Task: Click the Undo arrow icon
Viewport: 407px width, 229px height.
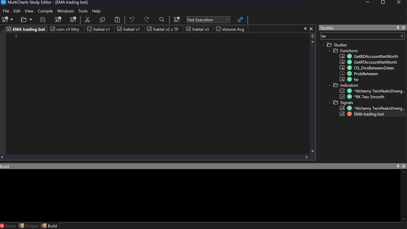Action: 132,20
